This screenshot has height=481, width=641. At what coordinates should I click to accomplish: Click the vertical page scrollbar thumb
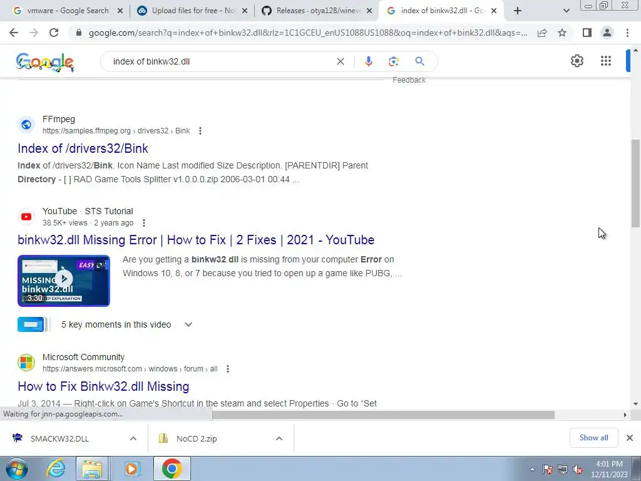tap(635, 183)
